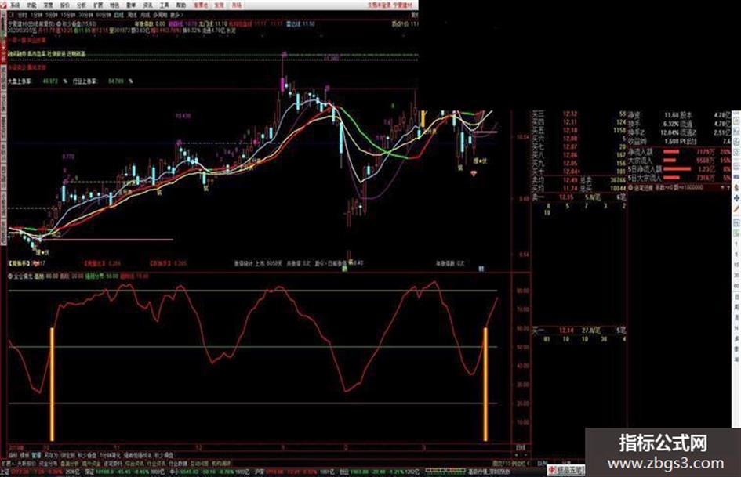Select the 管理 bottom tab

pyautogui.click(x=36, y=456)
